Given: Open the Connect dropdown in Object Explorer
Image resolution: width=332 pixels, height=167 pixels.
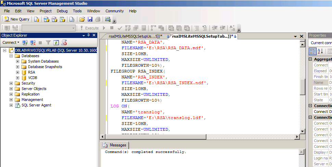Looking at the screenshot, I should click(11, 42).
